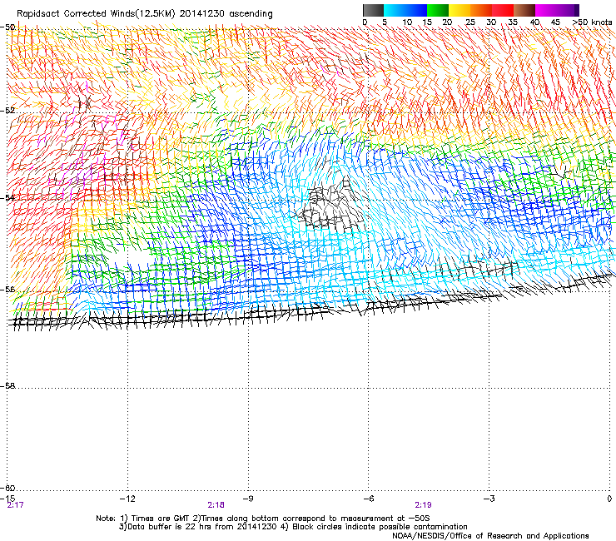Click the date '20141230 ascending' in title
The height and width of the screenshot is (541, 616).
tap(226, 14)
